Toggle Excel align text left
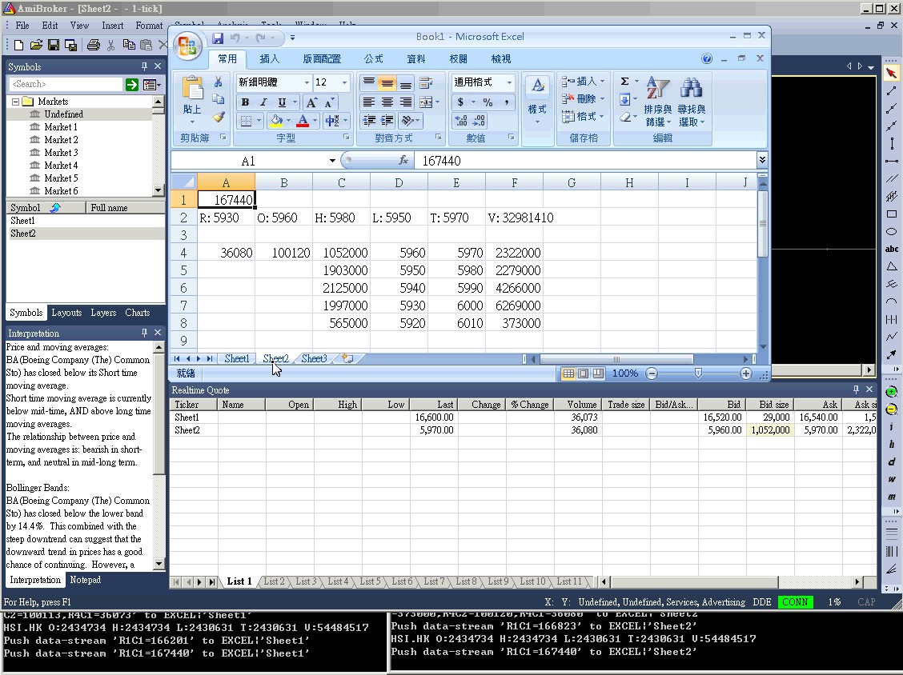This screenshot has width=903, height=675. tap(369, 102)
